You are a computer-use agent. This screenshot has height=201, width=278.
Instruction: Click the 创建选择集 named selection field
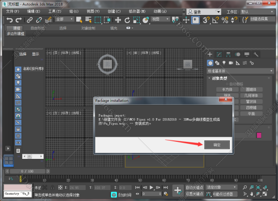263,19
